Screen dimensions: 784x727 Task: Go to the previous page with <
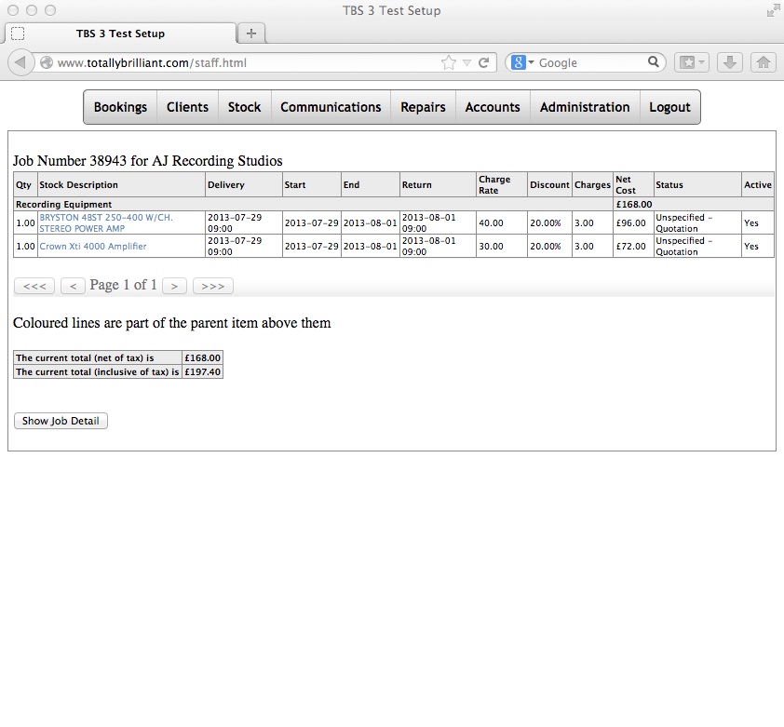[73, 286]
